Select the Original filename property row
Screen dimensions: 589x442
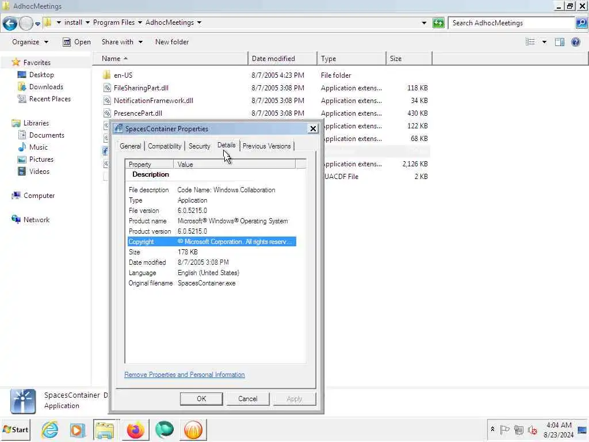212,283
